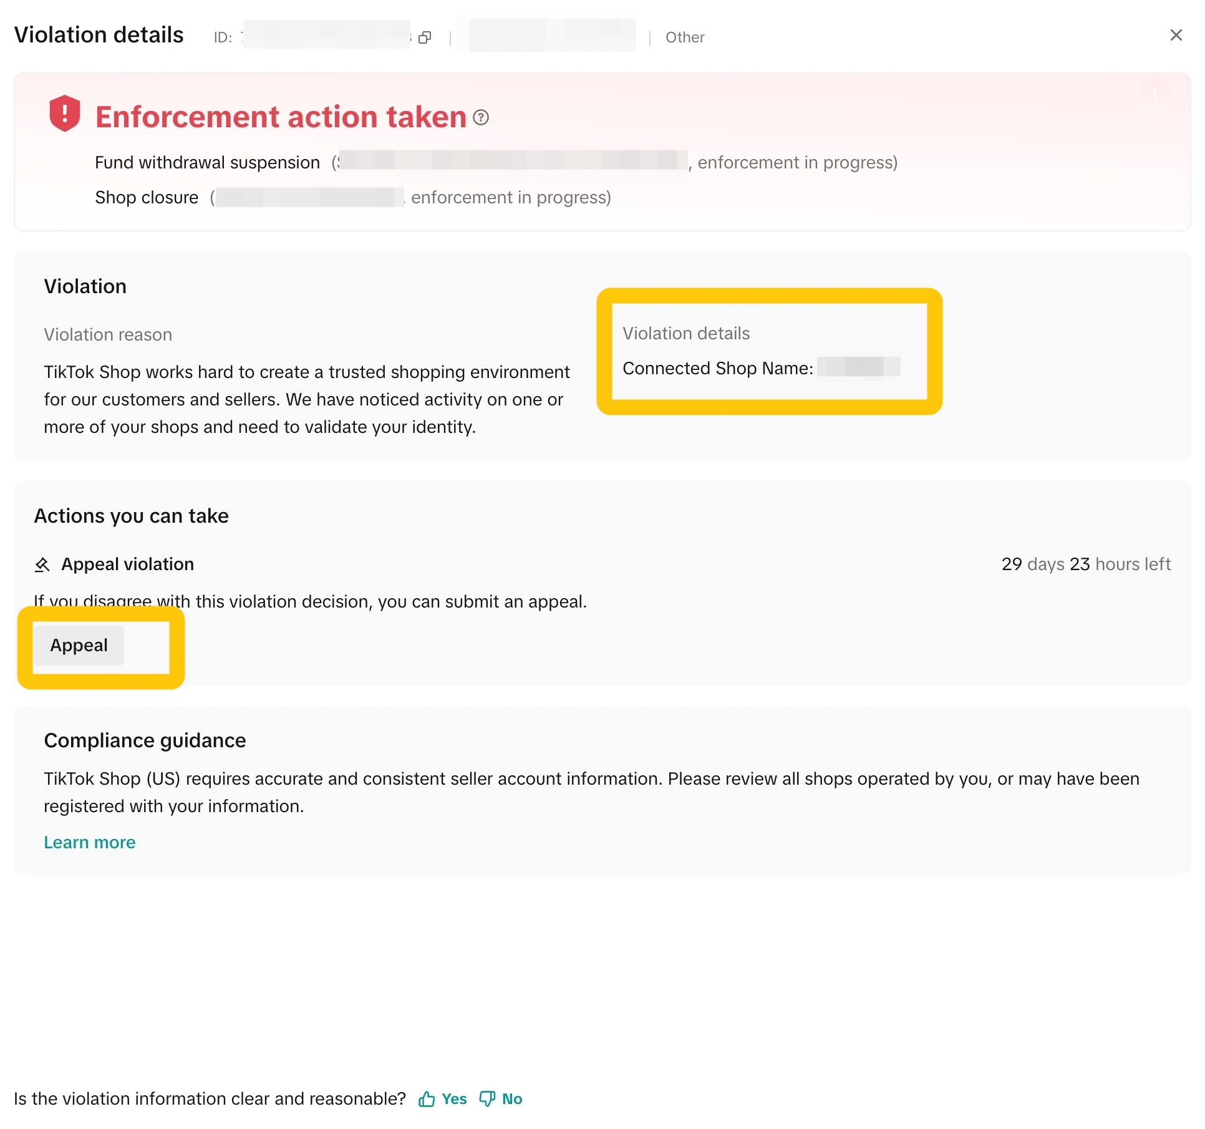Click the Other category label in header
The height and width of the screenshot is (1129, 1205).
tap(685, 37)
